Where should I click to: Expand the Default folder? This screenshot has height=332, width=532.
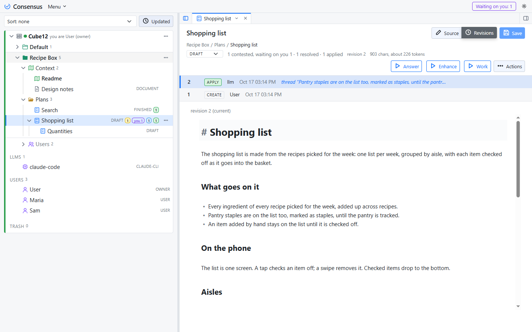click(x=17, y=47)
